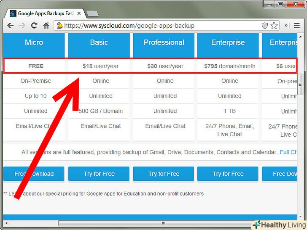Click Try for Free under Basic plan
This screenshot has height=230, width=307.
(99, 174)
